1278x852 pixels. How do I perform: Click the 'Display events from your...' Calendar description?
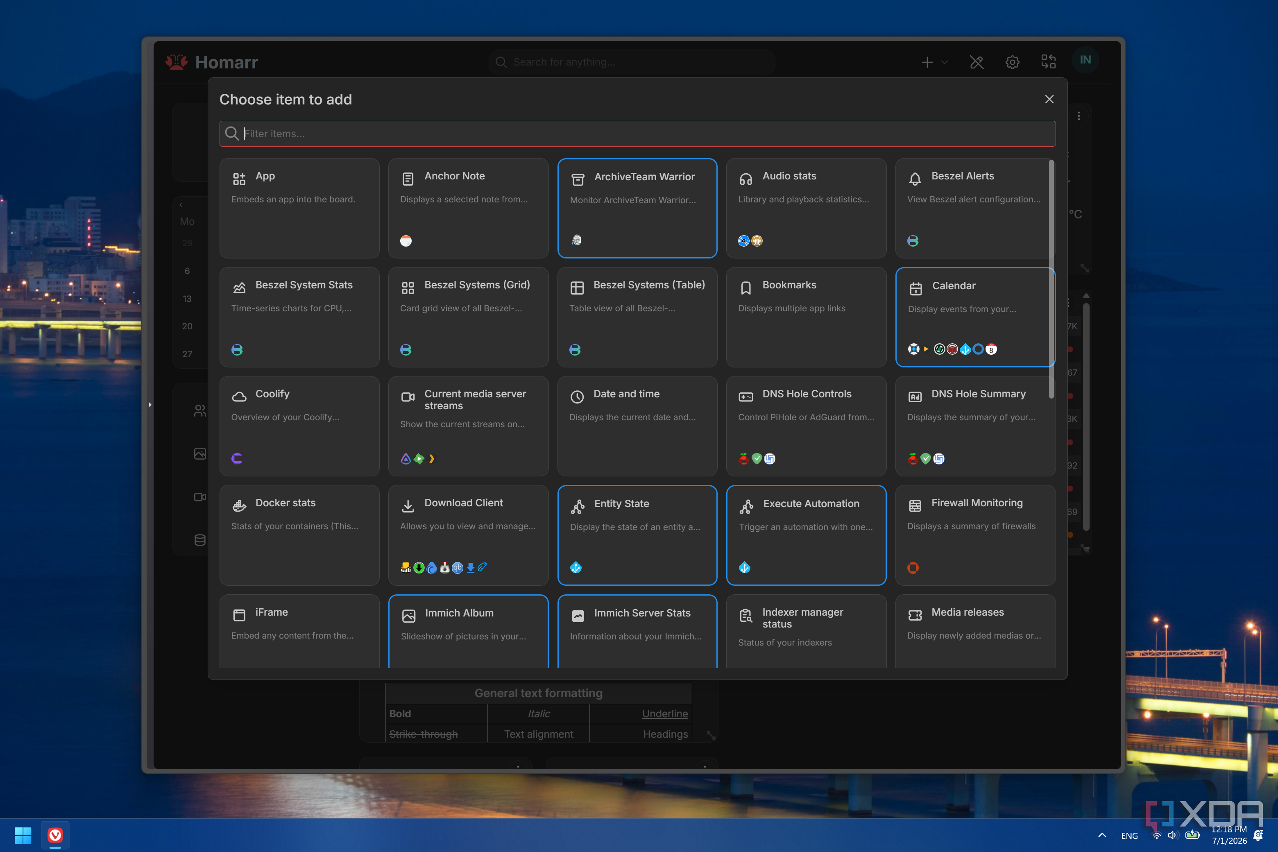tap(961, 309)
